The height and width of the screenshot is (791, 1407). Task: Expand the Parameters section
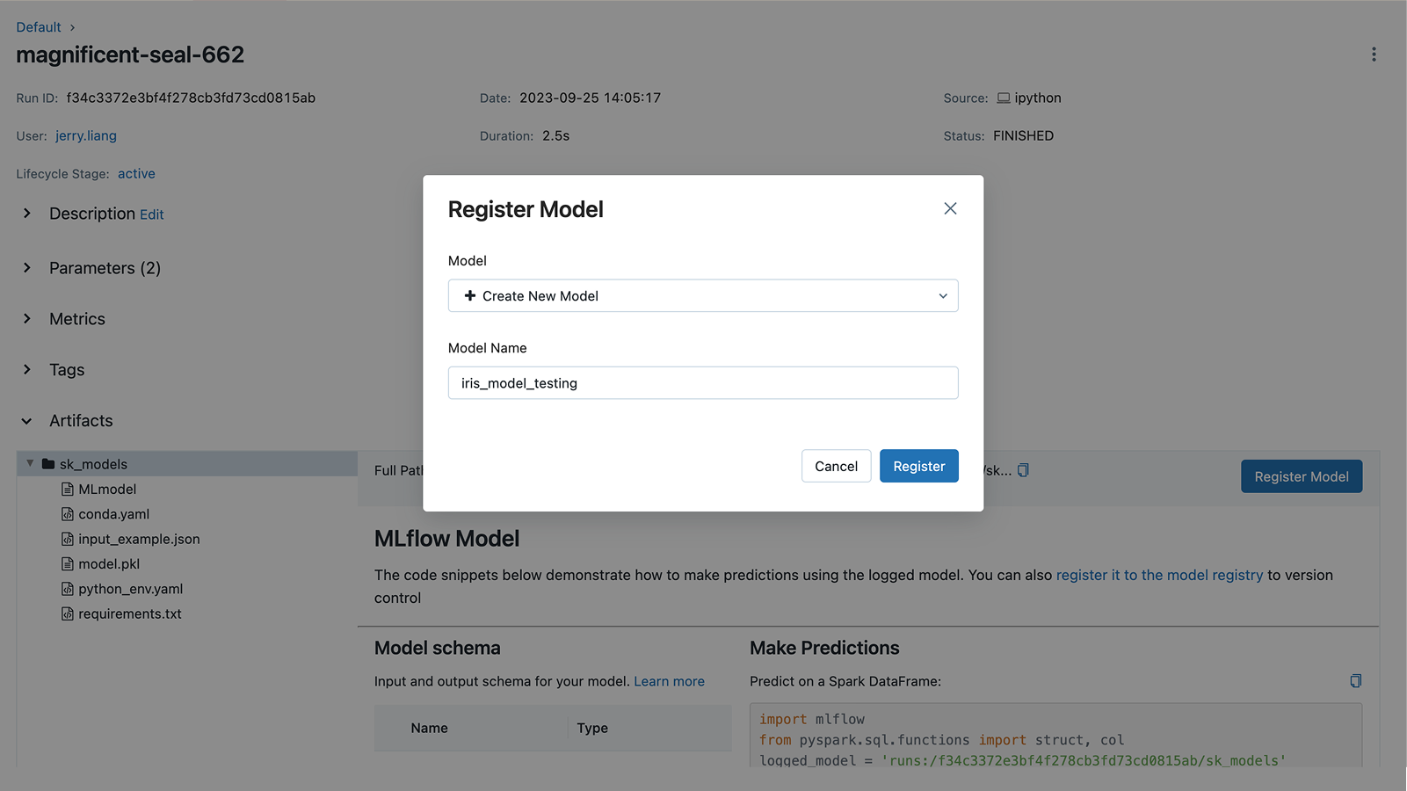26,268
